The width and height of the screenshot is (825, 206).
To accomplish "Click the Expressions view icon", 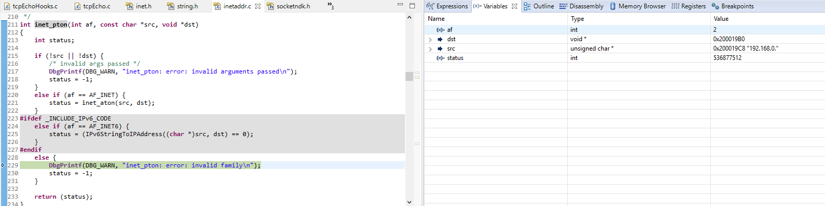I will click(430, 6).
